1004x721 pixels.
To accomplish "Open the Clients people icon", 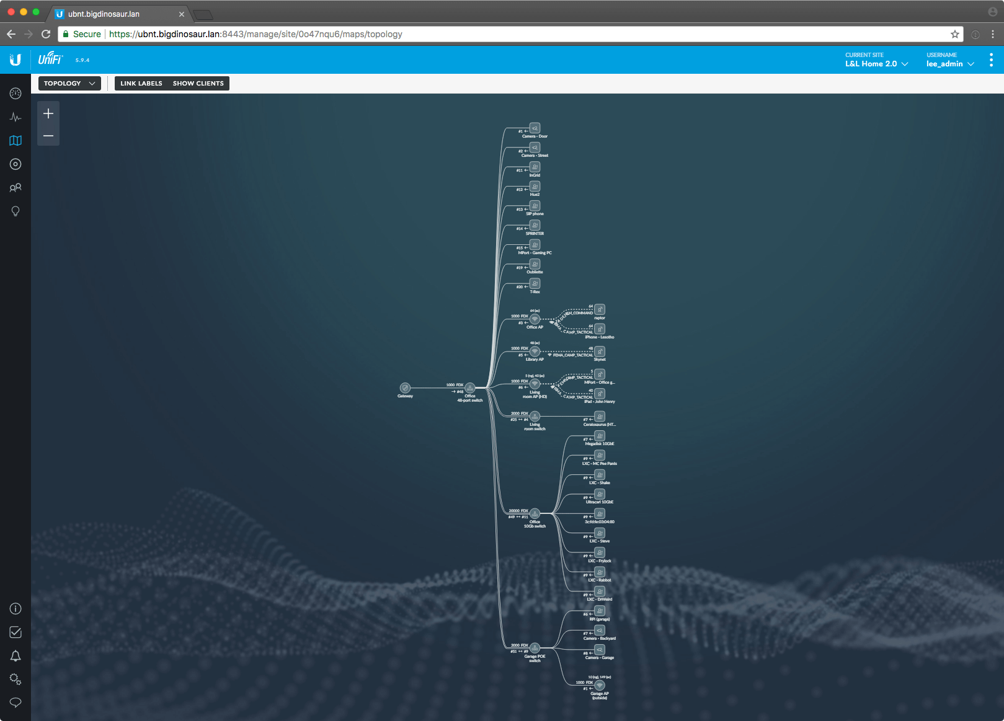I will tap(16, 188).
